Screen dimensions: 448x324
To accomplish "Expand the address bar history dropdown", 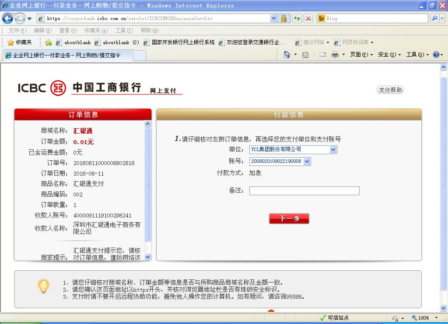I will coord(273,18).
